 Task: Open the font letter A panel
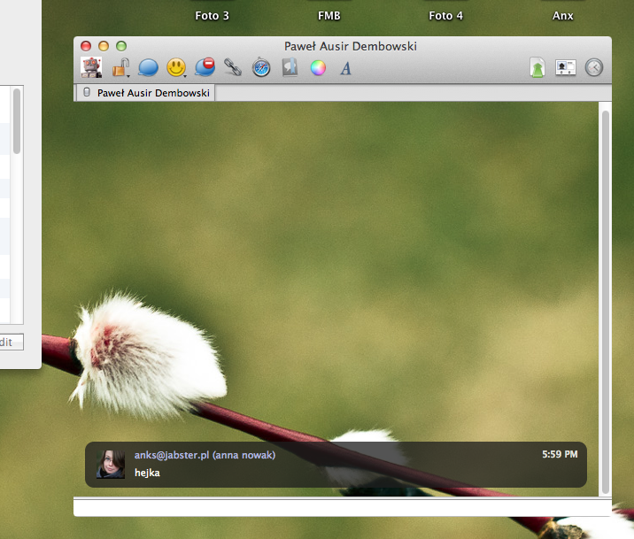(346, 68)
